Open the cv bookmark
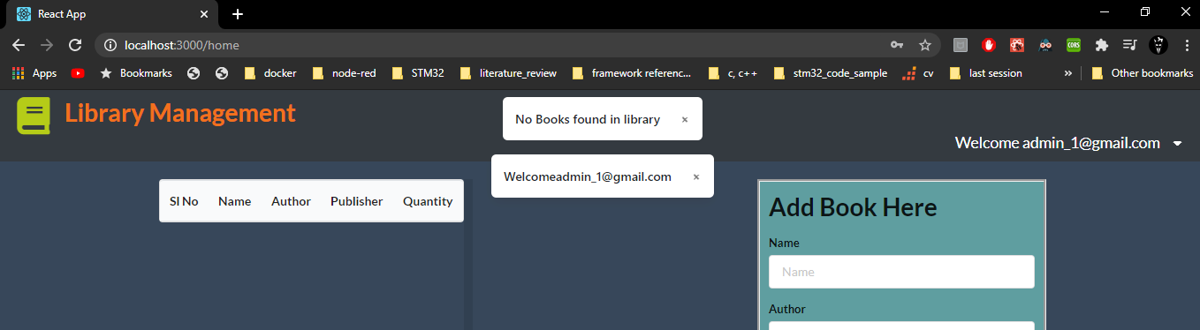 [917, 73]
